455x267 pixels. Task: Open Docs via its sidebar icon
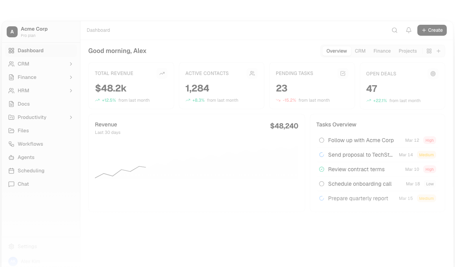[11, 104]
